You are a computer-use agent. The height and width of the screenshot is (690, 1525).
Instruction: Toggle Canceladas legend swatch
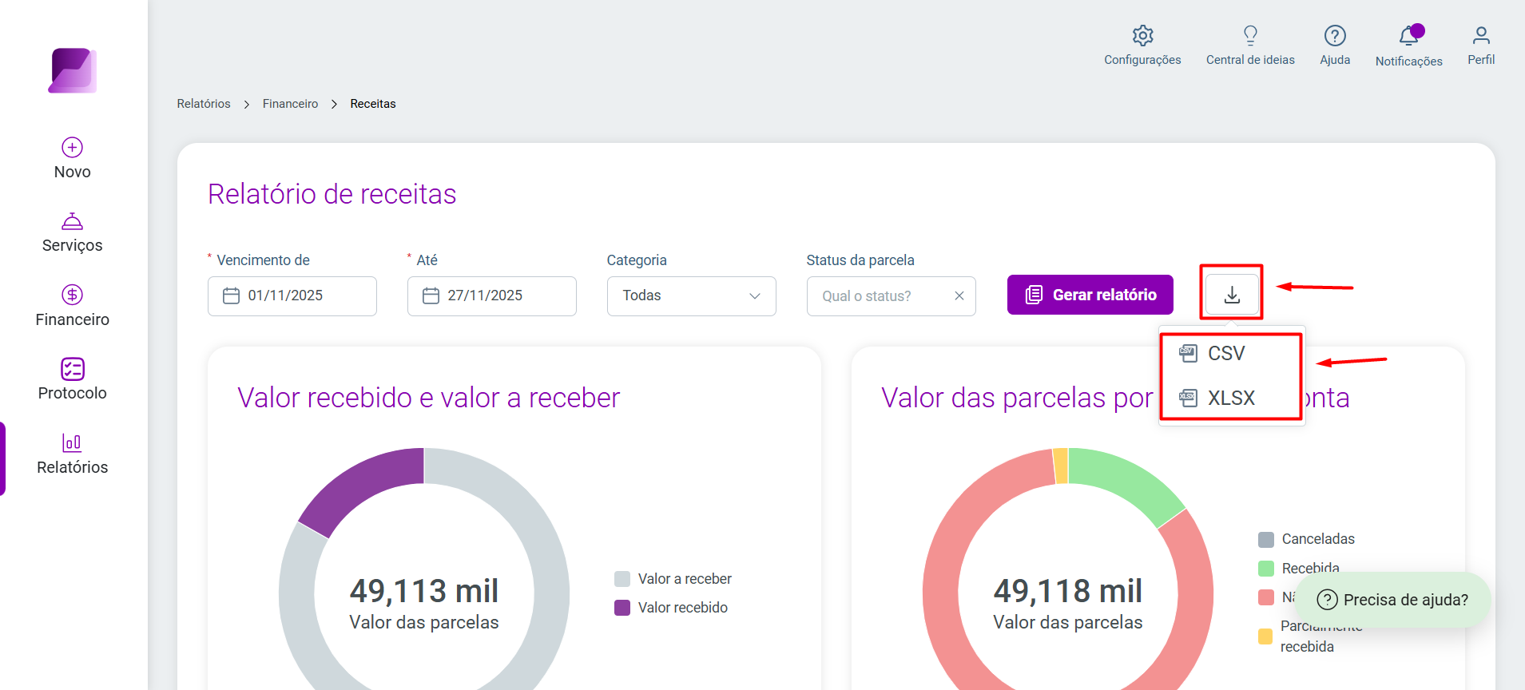pos(1266,540)
